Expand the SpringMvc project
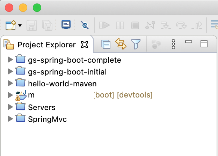The width and height of the screenshot is (218, 156). coord(10,119)
